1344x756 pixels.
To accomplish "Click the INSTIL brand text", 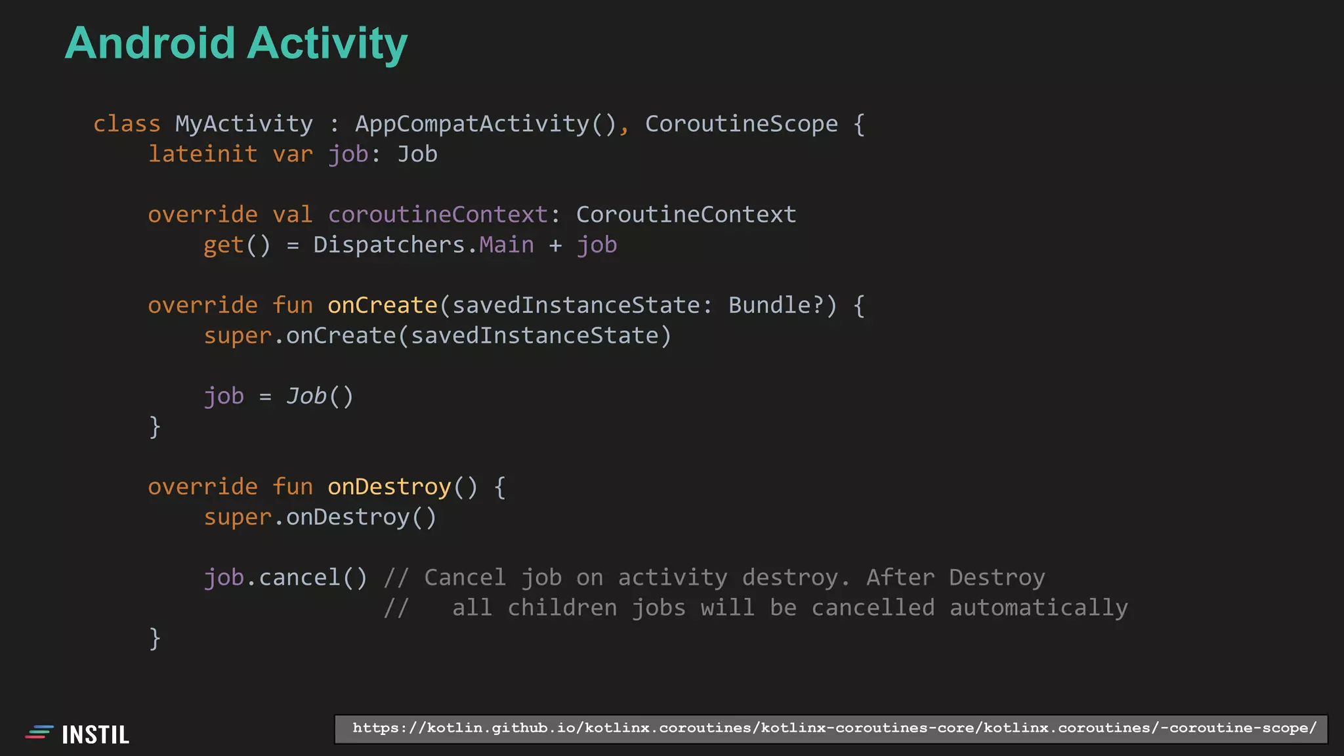I will [x=96, y=734].
